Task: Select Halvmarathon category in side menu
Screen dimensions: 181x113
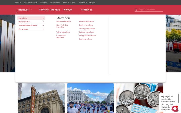Action: 31,22
